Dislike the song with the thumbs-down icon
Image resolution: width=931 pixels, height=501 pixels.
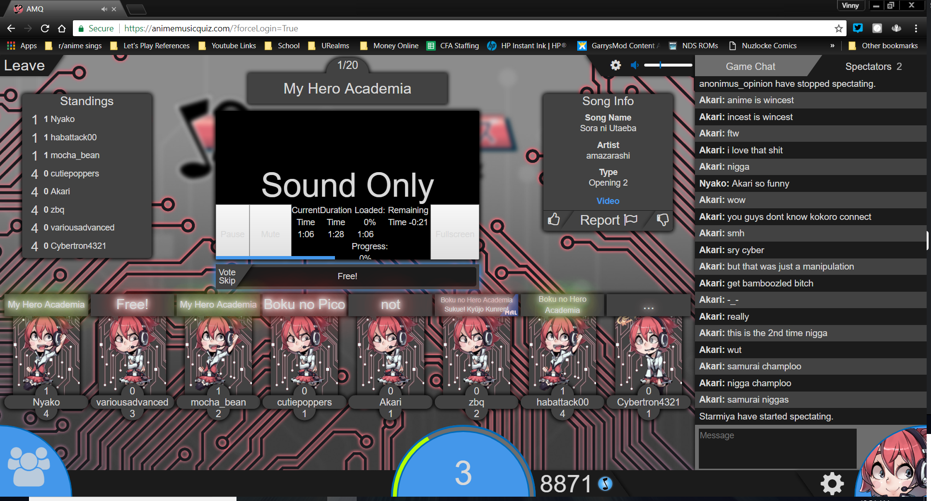click(663, 220)
